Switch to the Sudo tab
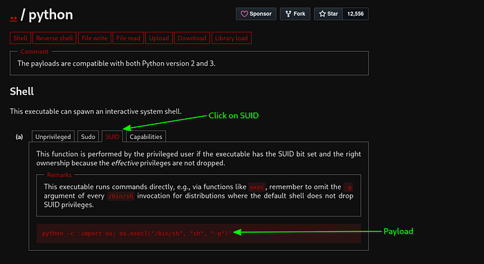Viewport: 484px width, 264px height. tap(88, 137)
